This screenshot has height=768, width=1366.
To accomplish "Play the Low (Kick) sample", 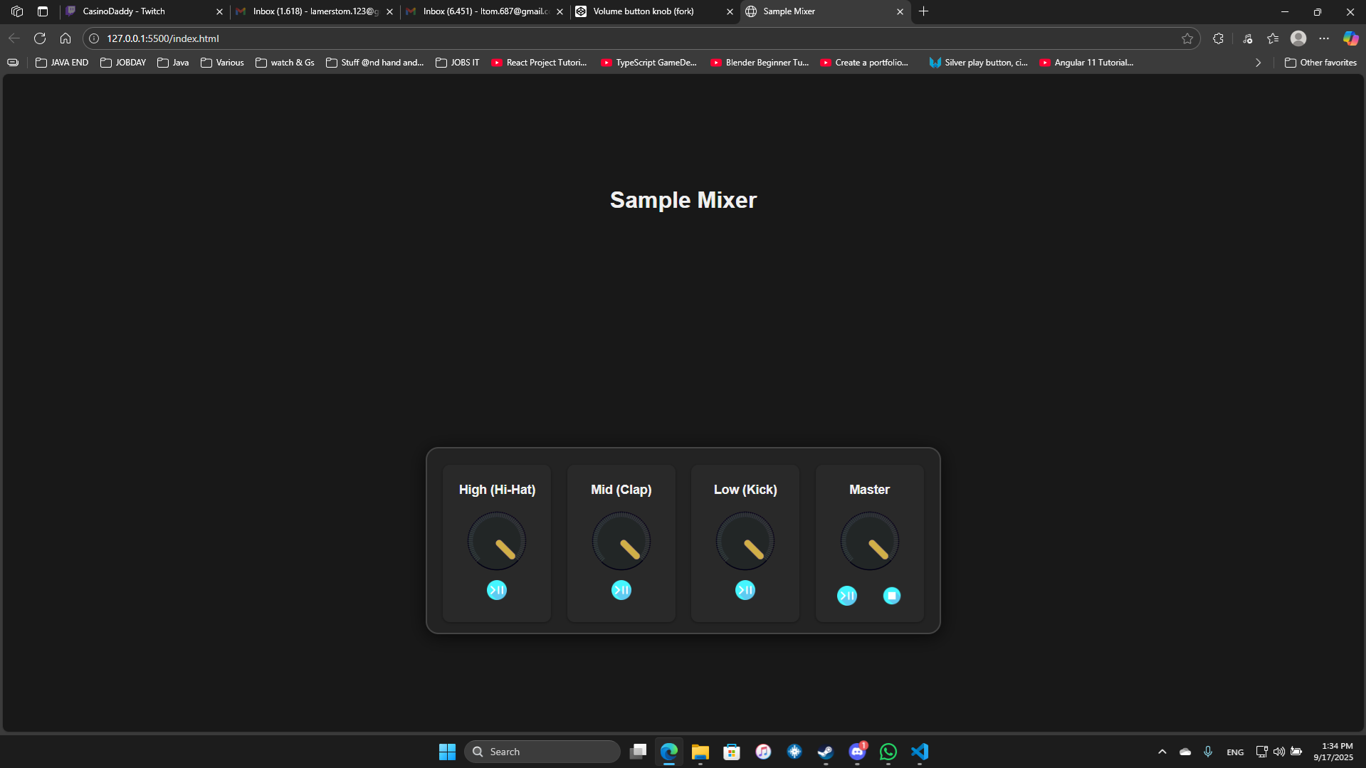I will [x=745, y=589].
